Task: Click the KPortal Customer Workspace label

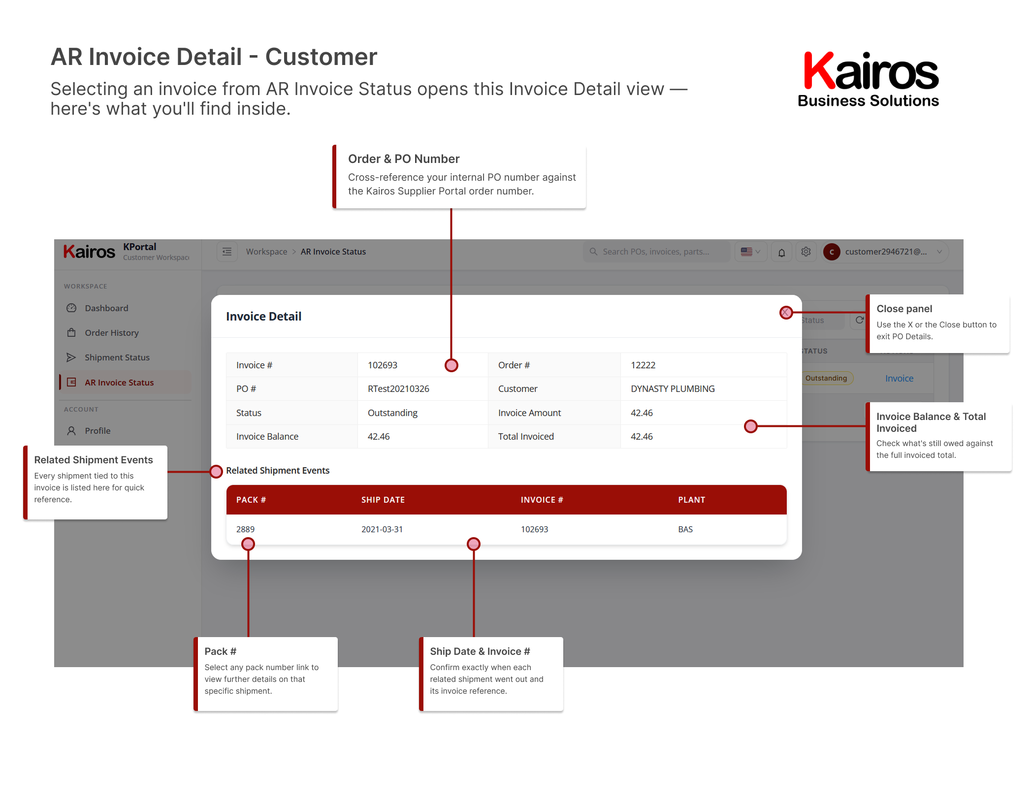Action: pos(156,252)
